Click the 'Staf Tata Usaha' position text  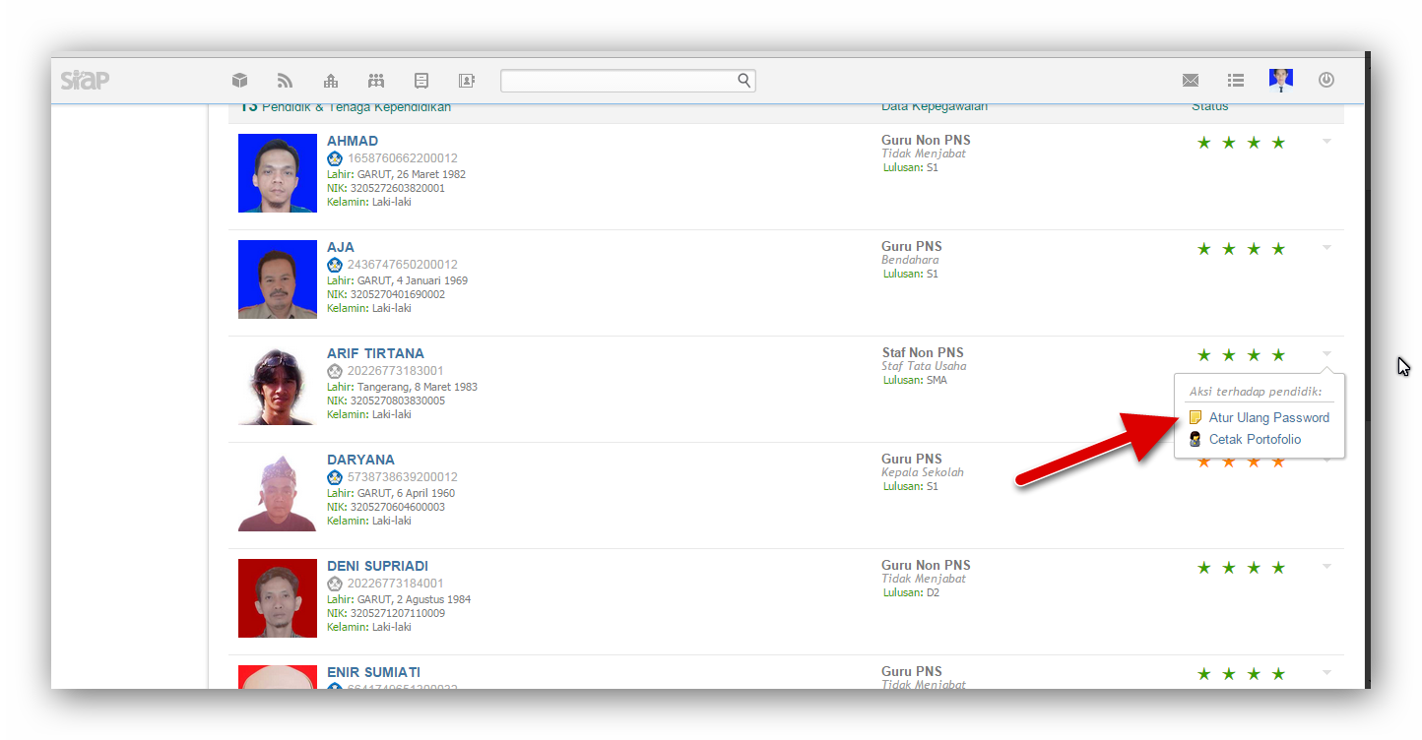[924, 366]
